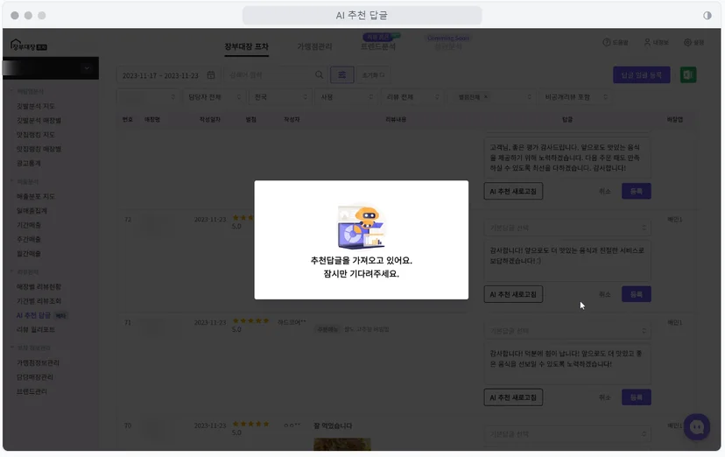Open 광고통계 menu

tap(29, 163)
